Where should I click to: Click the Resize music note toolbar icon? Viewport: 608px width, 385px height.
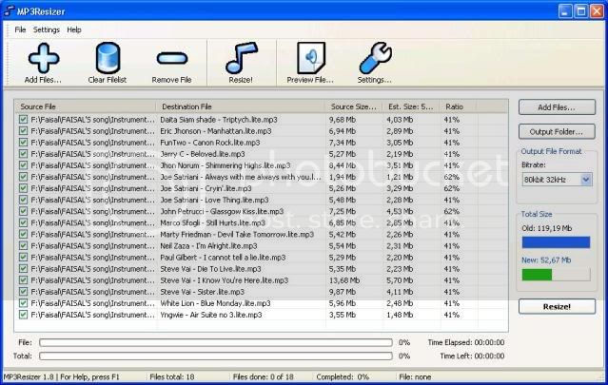coord(241,58)
